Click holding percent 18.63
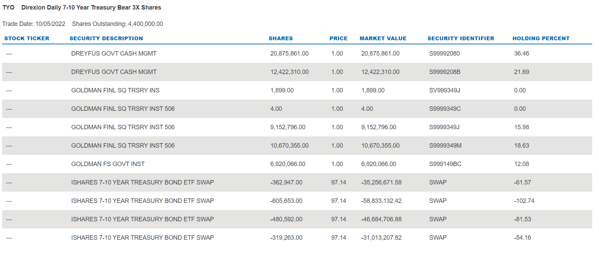 pyautogui.click(x=521, y=146)
